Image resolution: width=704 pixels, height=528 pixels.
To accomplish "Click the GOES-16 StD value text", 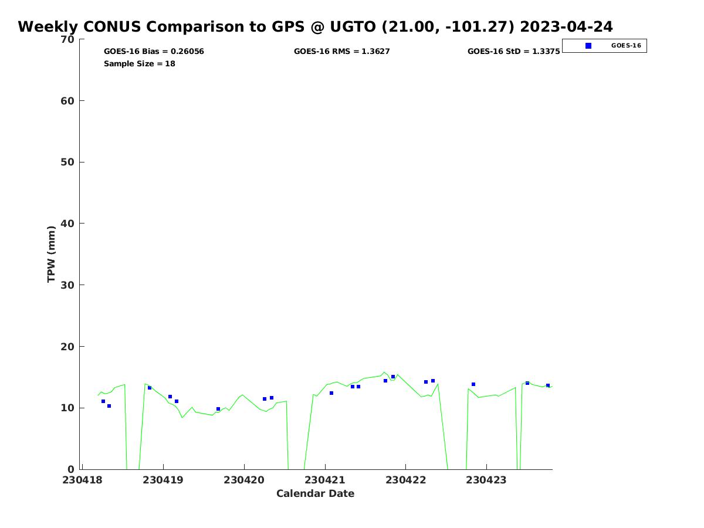I will pos(513,52).
